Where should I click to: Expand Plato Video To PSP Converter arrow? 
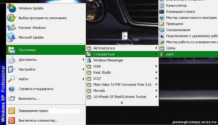(x=156, y=85)
